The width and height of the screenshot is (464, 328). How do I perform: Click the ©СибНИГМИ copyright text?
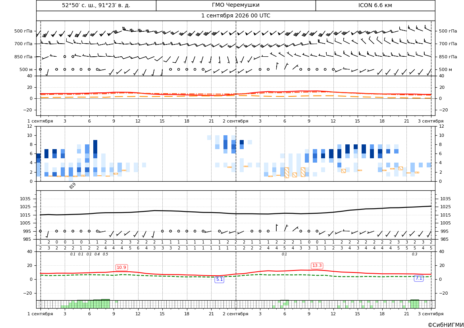click(445, 325)
